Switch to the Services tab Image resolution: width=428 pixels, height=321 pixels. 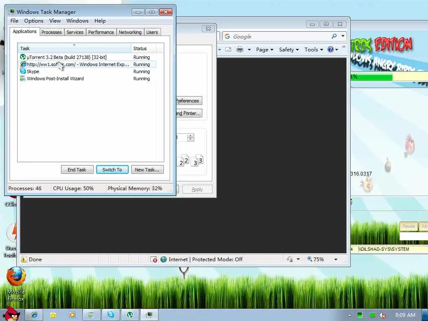[75, 32]
